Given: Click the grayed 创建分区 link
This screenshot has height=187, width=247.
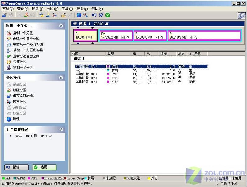Looking at the screenshot, I should tap(20, 84).
